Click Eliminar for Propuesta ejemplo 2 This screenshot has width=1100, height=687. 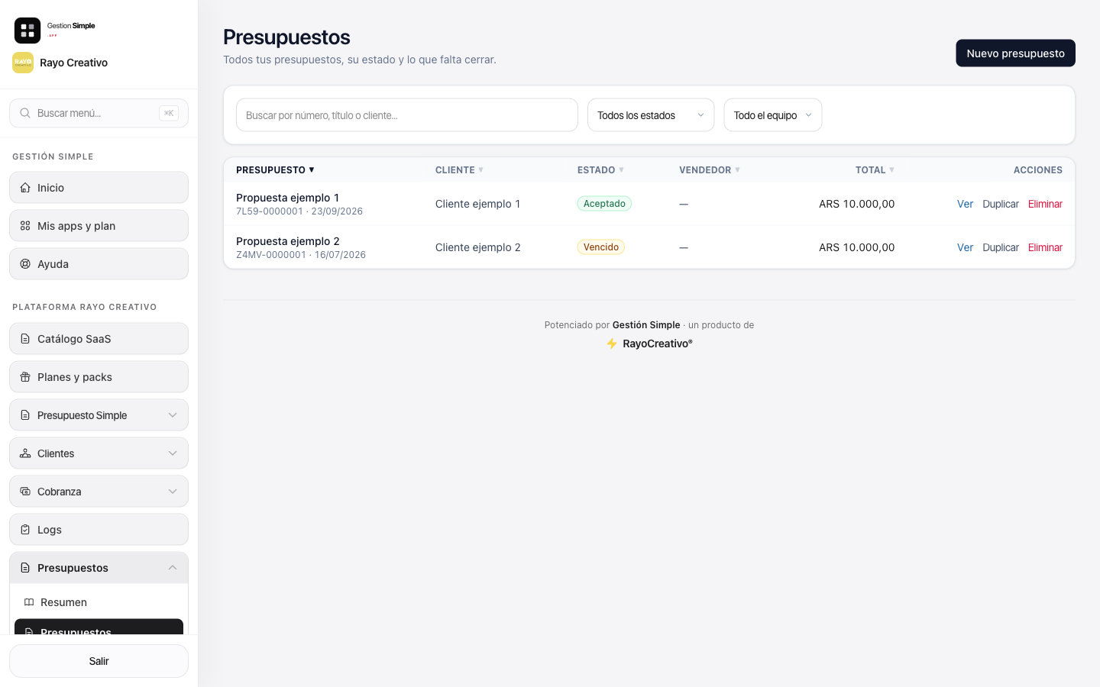pos(1045,247)
